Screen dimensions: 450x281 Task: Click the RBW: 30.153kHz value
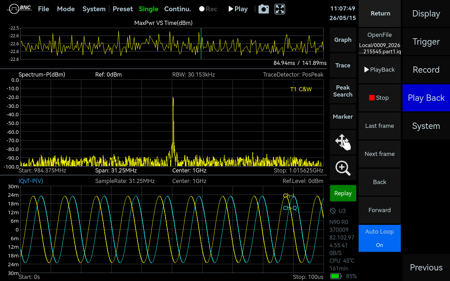[x=193, y=74]
